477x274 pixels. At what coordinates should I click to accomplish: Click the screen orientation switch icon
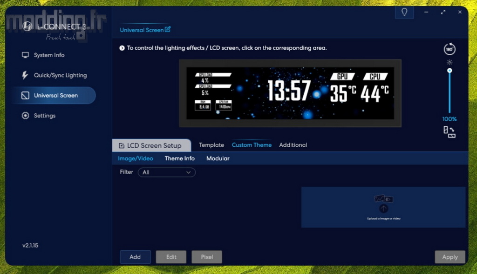coord(450,132)
